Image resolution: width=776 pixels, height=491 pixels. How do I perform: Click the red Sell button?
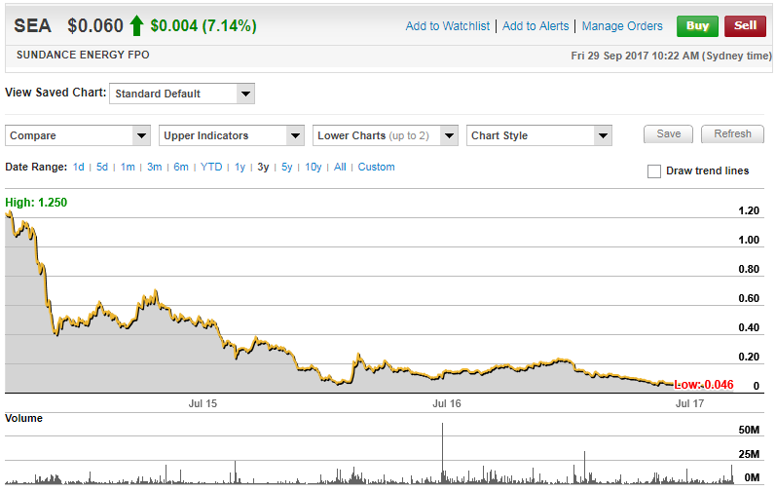point(745,26)
